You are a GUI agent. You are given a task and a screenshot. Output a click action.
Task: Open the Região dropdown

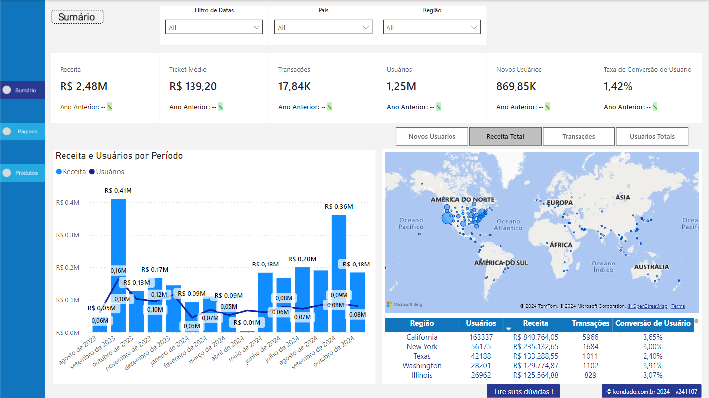tap(475, 27)
